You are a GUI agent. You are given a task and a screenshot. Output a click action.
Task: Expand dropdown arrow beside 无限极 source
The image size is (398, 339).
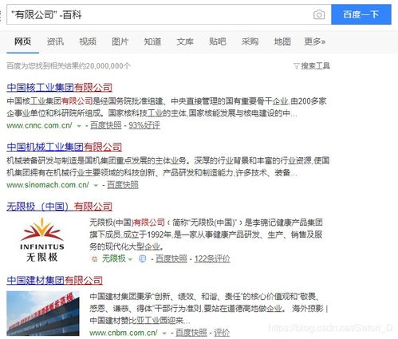(x=130, y=259)
